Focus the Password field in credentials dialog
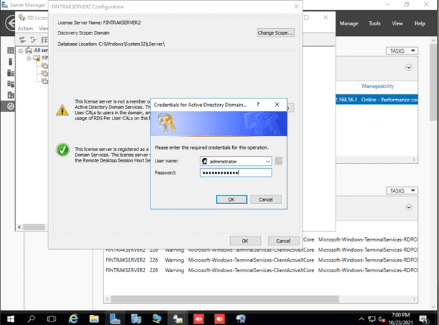 (x=236, y=173)
